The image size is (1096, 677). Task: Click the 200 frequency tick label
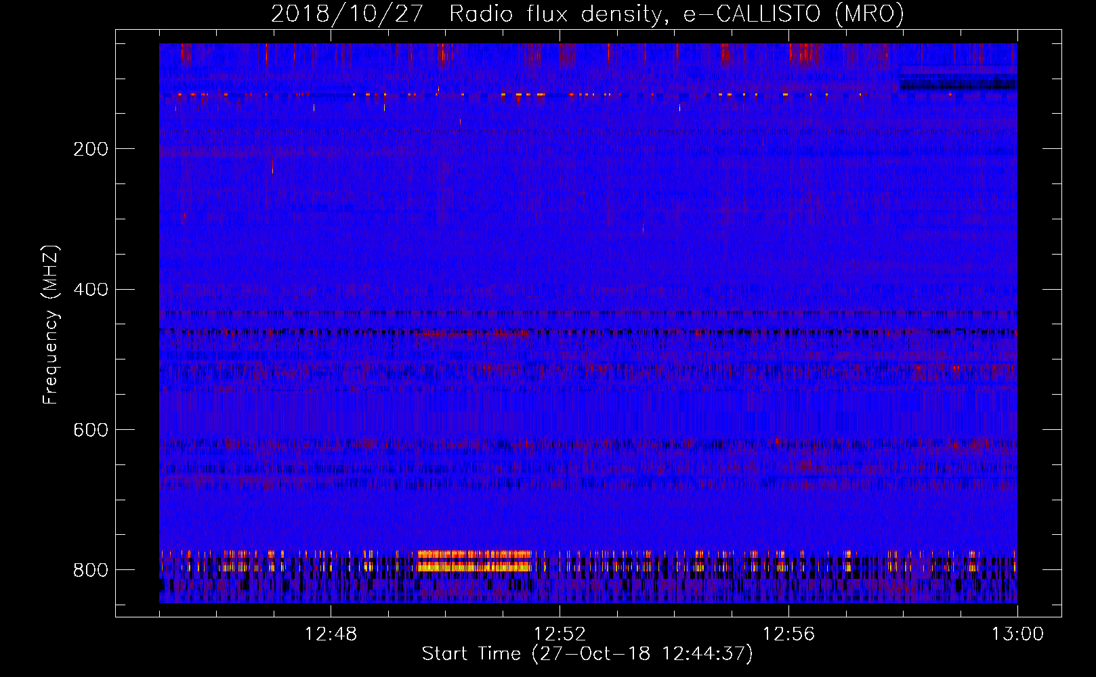pyautogui.click(x=90, y=149)
